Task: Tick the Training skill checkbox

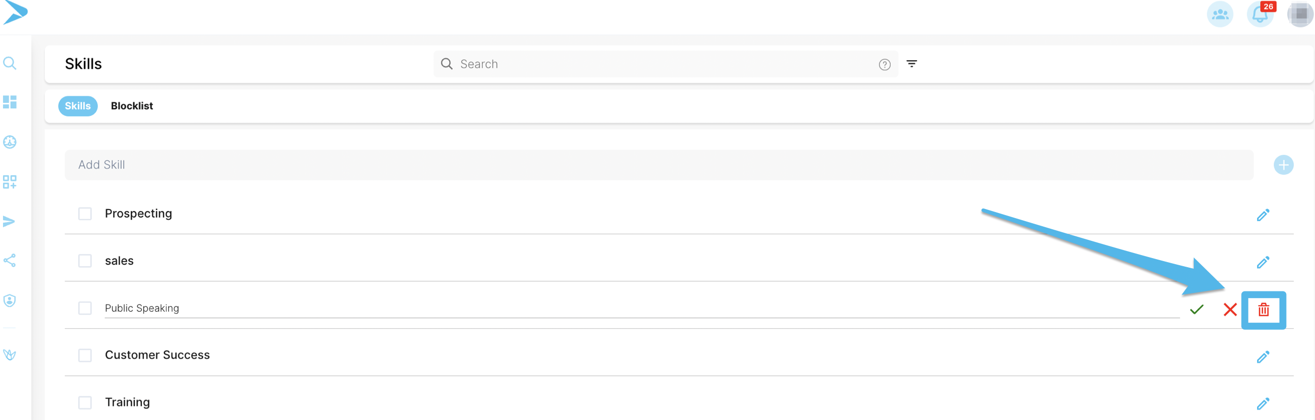Action: [x=85, y=403]
